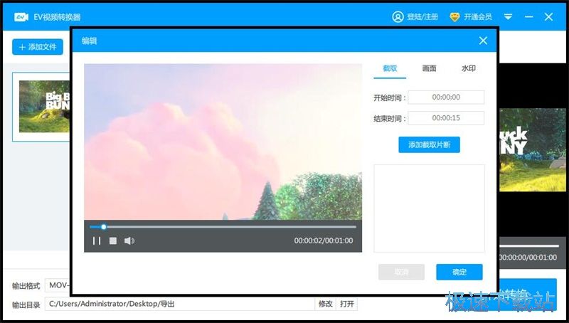Viewport: 569px width, 323px height.
Task: Click 添加截取片断 button
Action: tap(430, 145)
